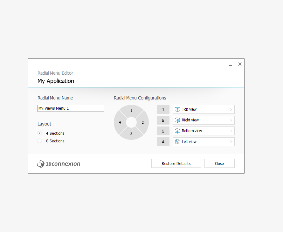Close the editor with the X icon
This screenshot has height=232, width=283.
tap(240, 64)
